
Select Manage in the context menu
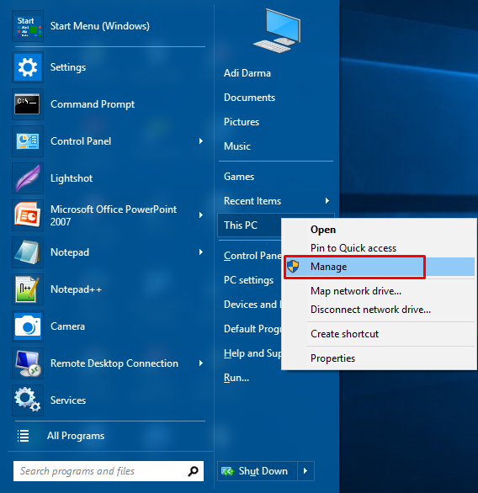[x=379, y=267]
